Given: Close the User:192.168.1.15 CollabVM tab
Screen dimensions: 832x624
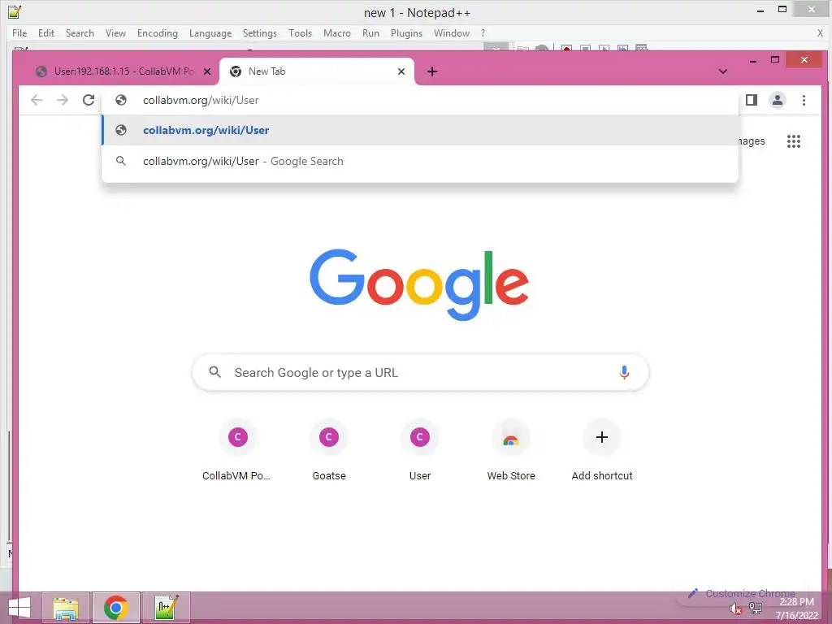Looking at the screenshot, I should pyautogui.click(x=207, y=71).
